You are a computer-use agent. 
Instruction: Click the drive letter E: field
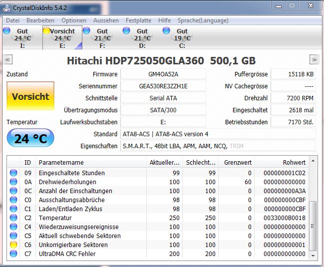[163, 122]
